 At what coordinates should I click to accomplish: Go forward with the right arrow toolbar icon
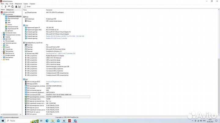[x=5, y=7]
